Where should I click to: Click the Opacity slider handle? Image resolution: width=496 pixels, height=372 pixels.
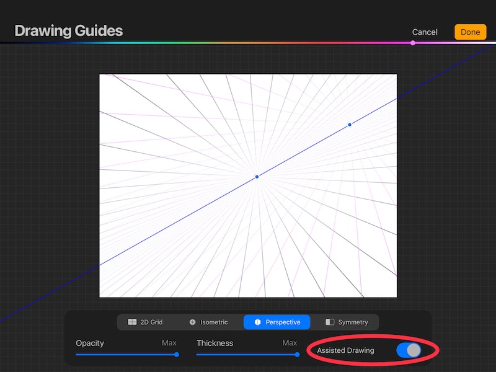(176, 355)
